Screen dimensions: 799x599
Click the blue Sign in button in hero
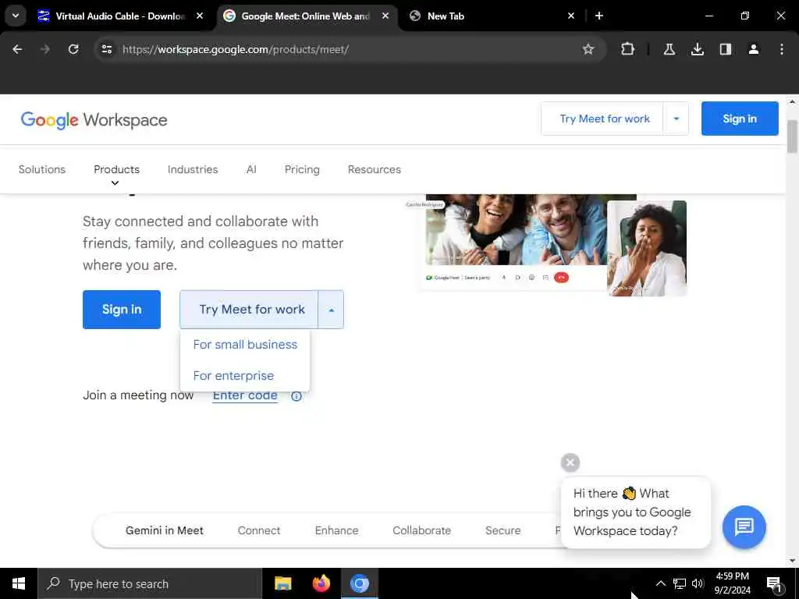121,310
